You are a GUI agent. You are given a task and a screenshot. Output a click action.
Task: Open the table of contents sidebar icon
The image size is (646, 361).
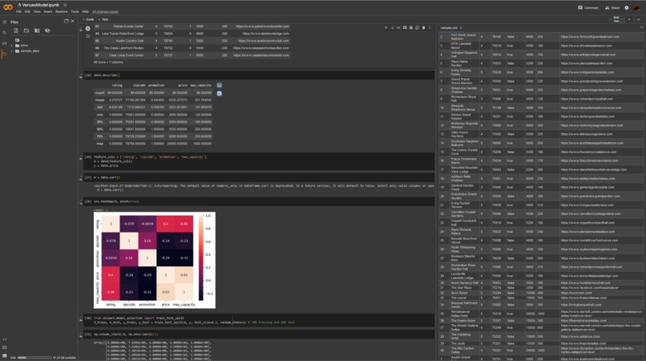coord(5,22)
